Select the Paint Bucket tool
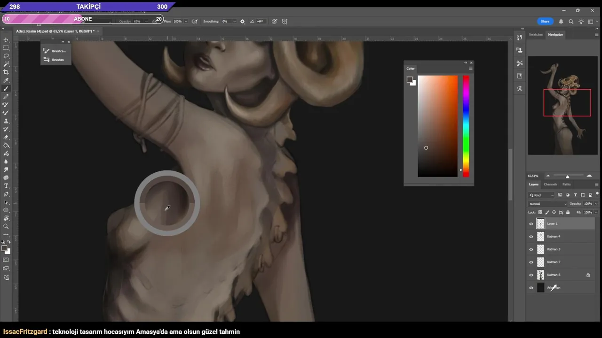 (6, 145)
